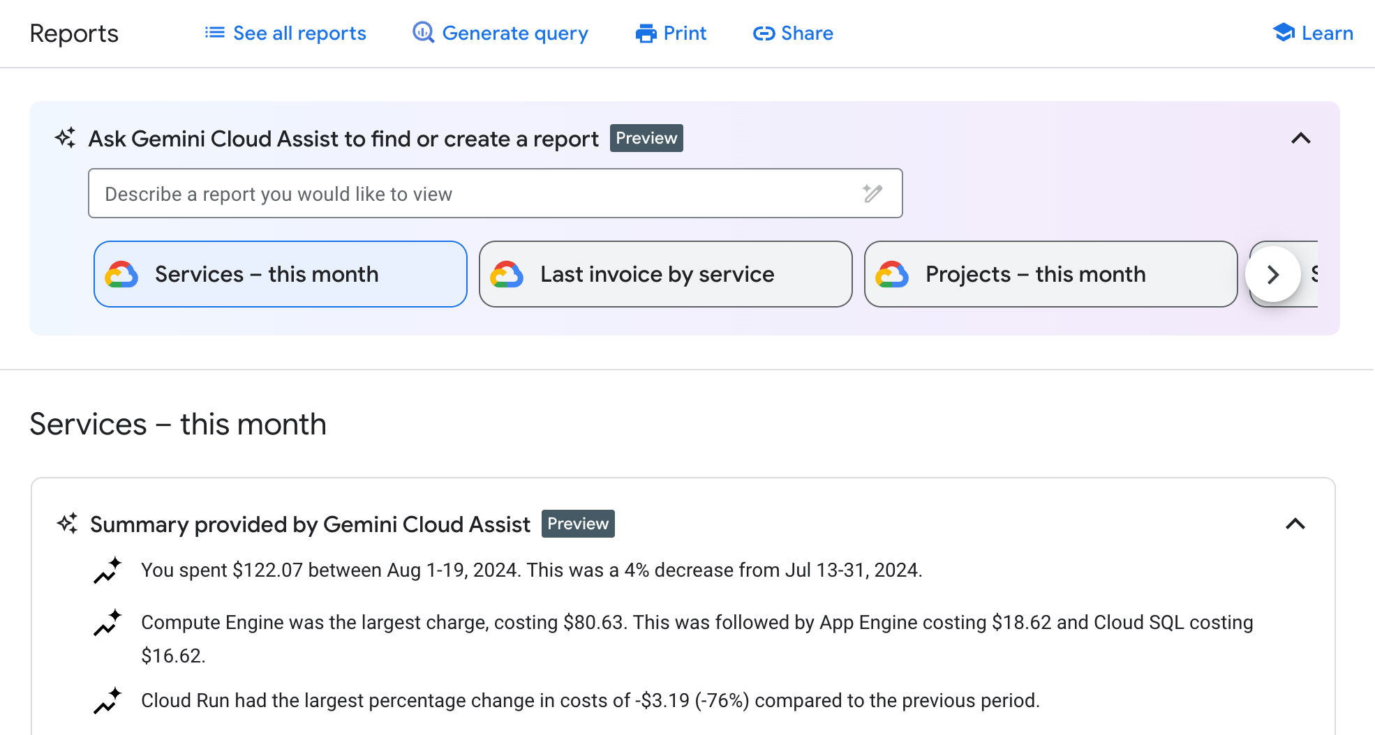Open Generate query
The width and height of the screenshot is (1375, 735).
tap(500, 33)
